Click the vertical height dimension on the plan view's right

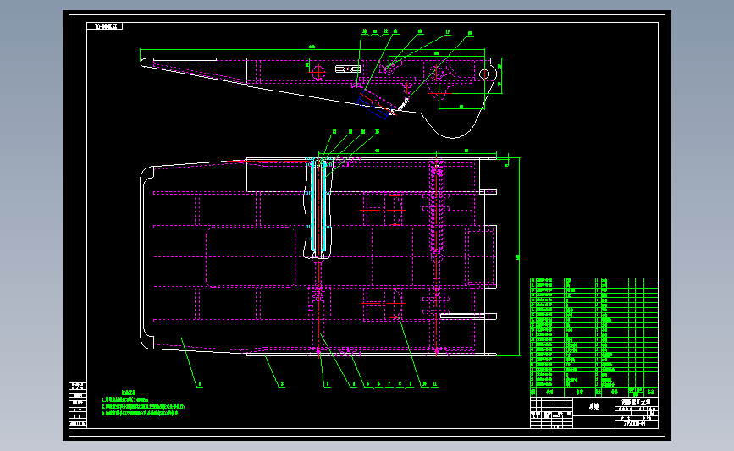point(518,257)
